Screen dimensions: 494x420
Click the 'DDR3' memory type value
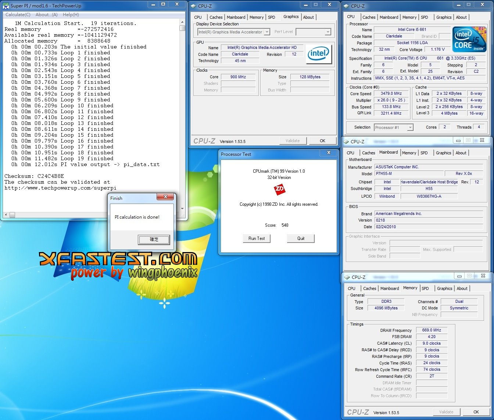tap(386, 301)
